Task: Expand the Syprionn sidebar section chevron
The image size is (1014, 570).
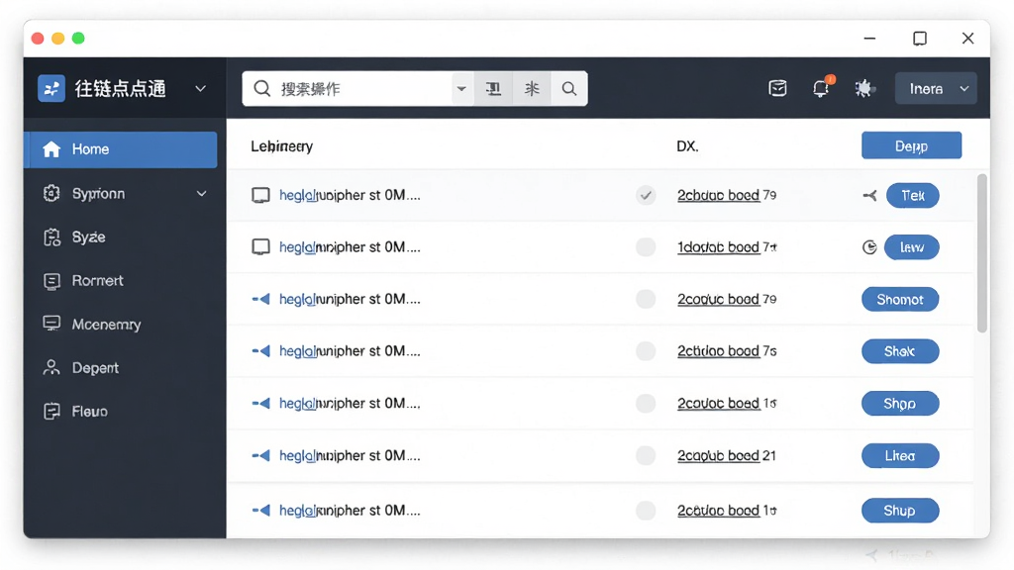Action: (202, 193)
